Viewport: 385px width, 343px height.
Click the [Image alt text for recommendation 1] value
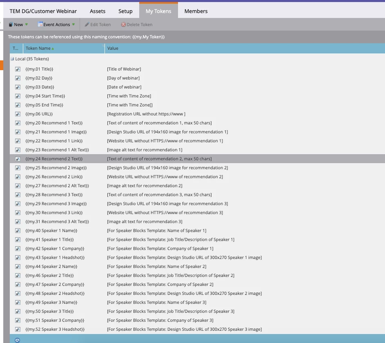tap(145, 150)
